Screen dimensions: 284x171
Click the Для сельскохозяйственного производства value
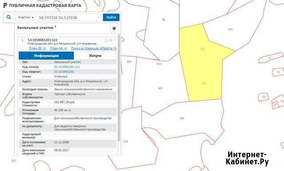coord(83,118)
